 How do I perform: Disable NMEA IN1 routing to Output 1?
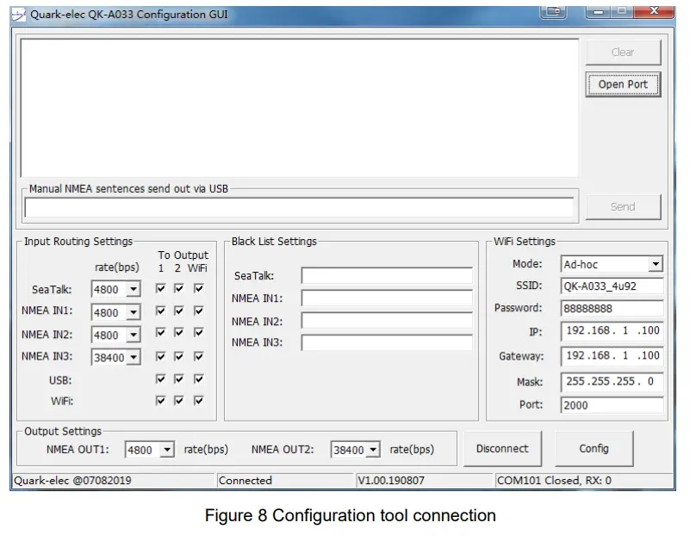pos(161,312)
